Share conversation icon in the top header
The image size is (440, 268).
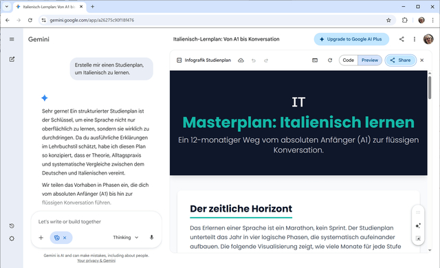click(401, 39)
